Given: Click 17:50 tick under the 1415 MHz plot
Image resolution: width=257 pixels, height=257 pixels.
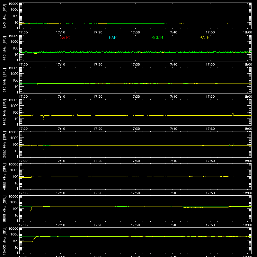Looking at the screenshot, I should point(210,129).
